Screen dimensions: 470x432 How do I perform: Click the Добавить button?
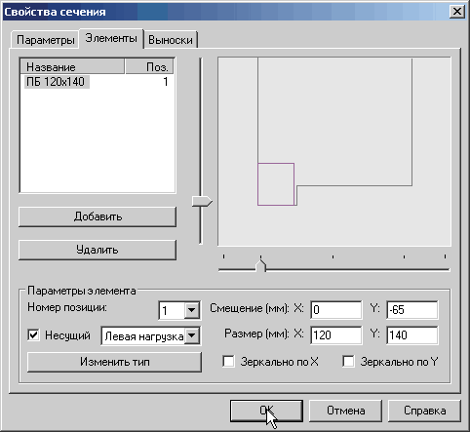[x=98, y=216]
